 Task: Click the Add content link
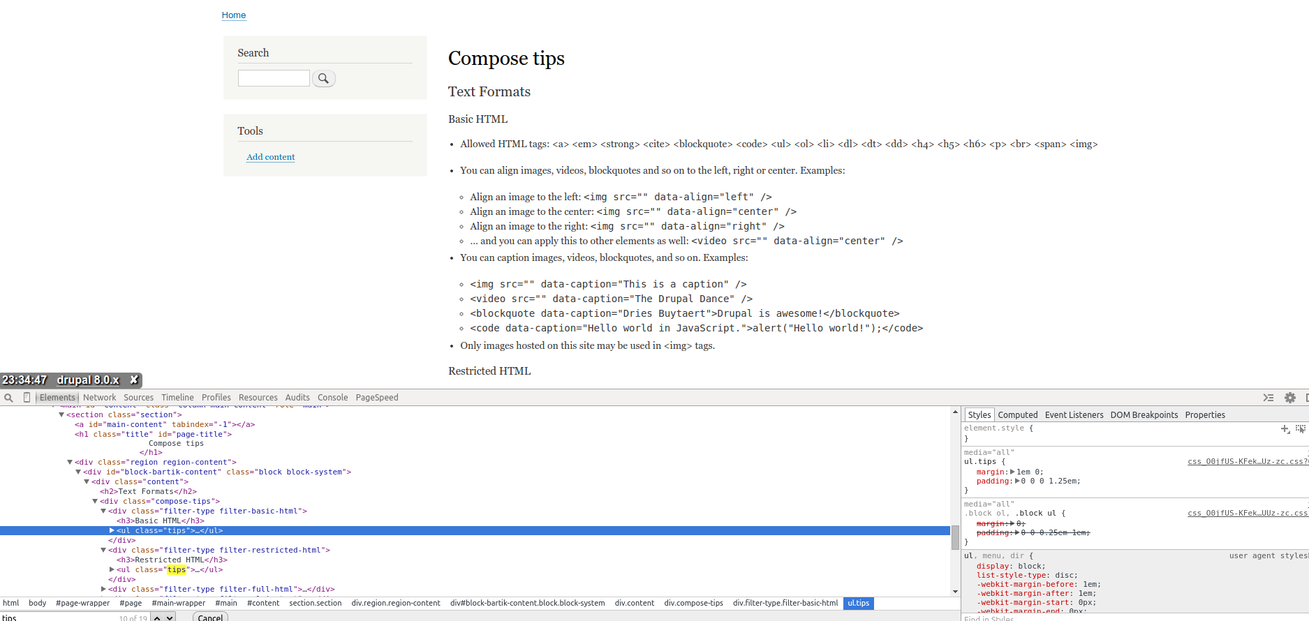pyautogui.click(x=270, y=157)
